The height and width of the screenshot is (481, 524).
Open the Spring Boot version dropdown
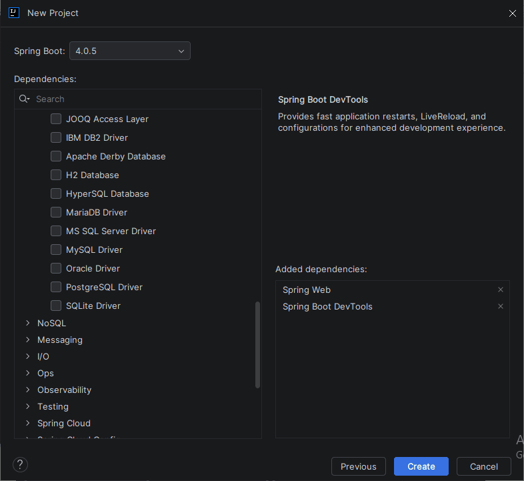130,51
